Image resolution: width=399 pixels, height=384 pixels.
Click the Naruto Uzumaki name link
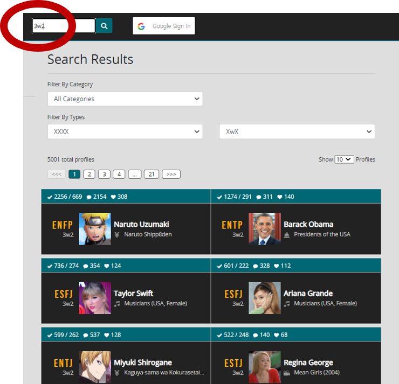141,225
